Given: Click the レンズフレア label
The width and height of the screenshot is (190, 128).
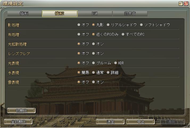Looking at the screenshot, I should tap(19, 54).
